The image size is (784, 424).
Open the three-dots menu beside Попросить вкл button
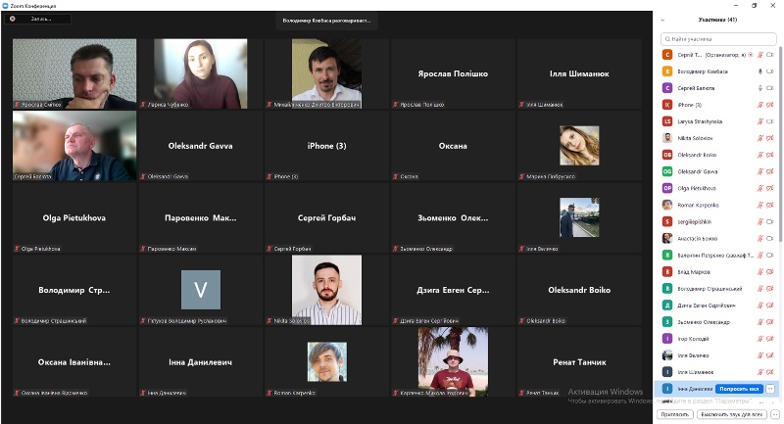tap(770, 389)
